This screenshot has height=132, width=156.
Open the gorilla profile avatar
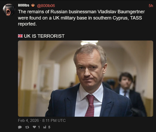[x=9, y=10]
